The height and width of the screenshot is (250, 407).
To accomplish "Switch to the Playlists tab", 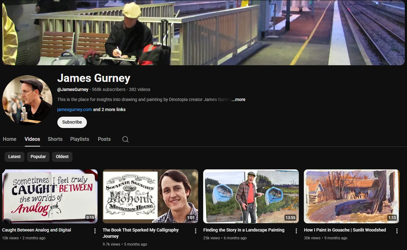I will (80, 139).
